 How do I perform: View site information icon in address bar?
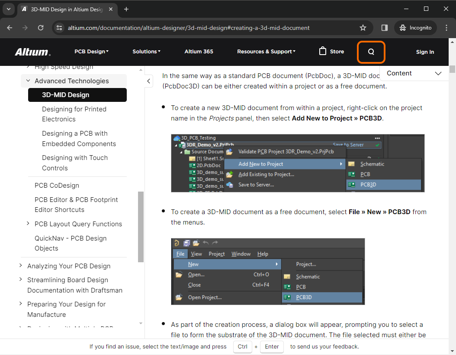59,28
